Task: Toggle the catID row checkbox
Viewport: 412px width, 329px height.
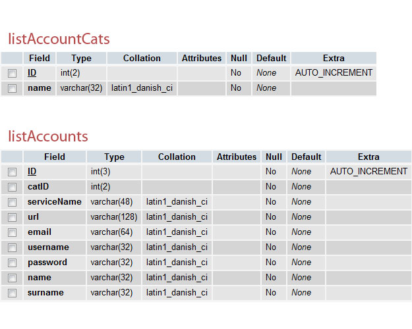Action: [12, 187]
